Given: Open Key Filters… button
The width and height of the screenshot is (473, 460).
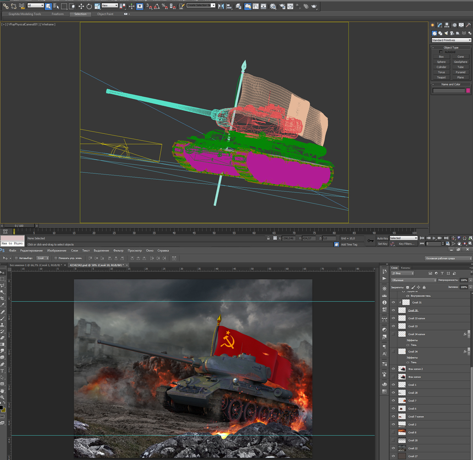Looking at the screenshot, I should point(407,244).
